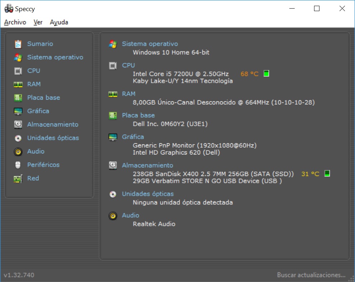
Task: Select the Red network card icon
Action: pos(18,178)
